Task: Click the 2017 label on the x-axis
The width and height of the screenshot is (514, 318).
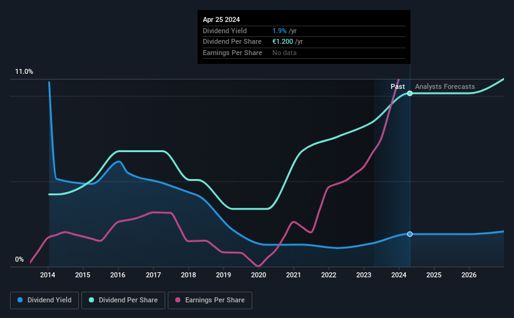Action: [x=153, y=275]
